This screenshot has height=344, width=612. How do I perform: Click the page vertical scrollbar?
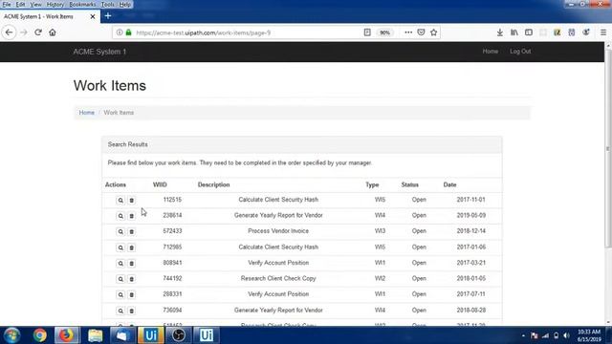[608, 148]
